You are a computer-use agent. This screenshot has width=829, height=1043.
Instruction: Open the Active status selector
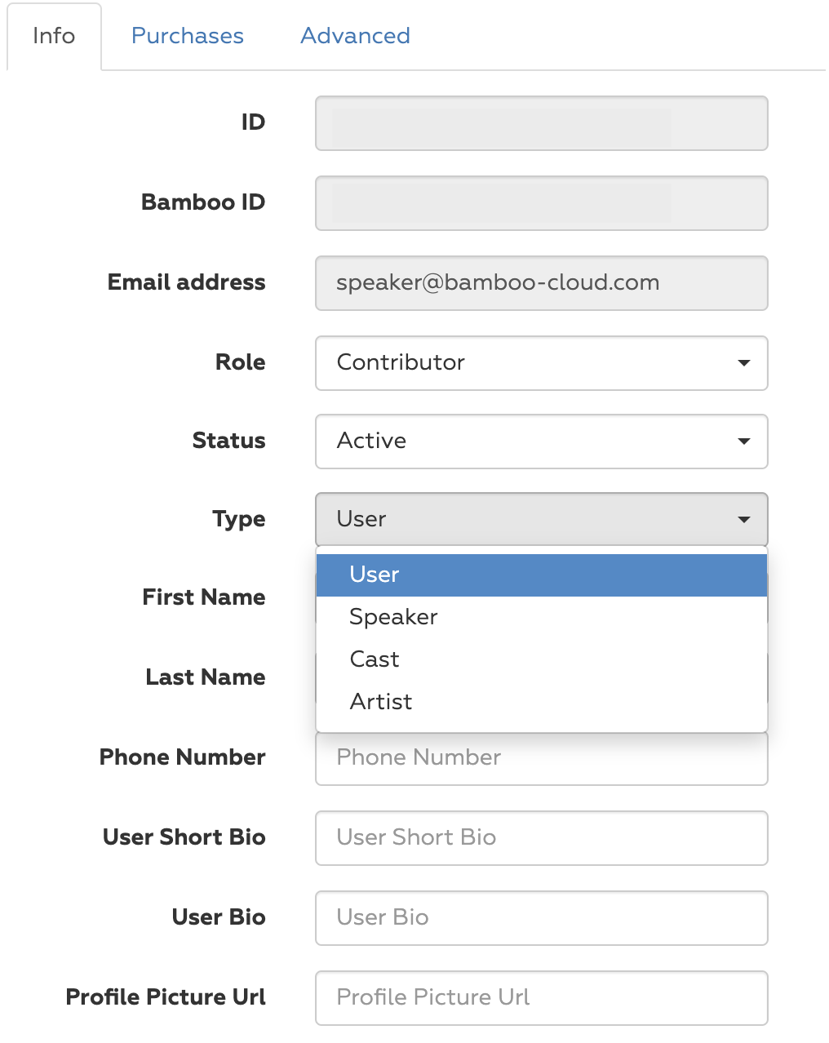click(542, 441)
